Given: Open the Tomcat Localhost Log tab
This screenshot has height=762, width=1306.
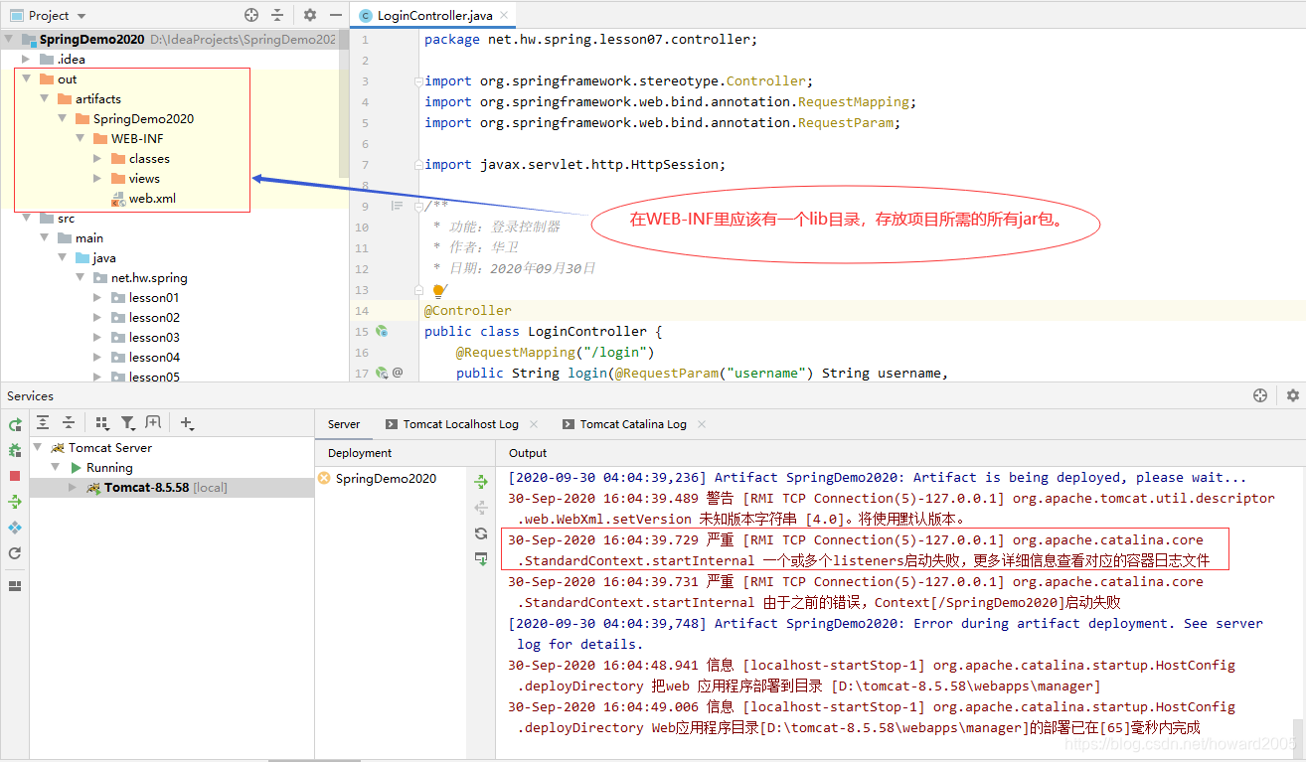Looking at the screenshot, I should [x=460, y=424].
